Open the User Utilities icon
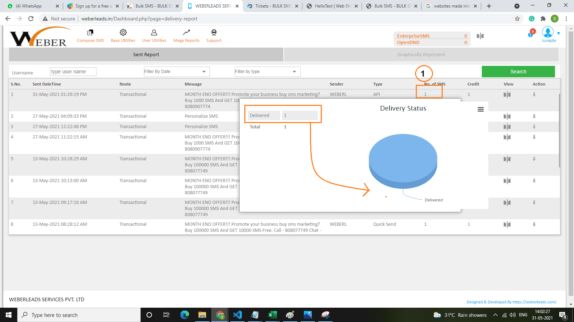The image size is (574, 322). (x=154, y=33)
